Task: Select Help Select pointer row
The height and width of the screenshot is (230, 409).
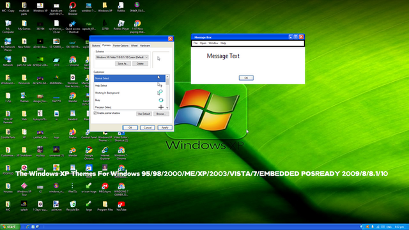Action: (x=130, y=86)
